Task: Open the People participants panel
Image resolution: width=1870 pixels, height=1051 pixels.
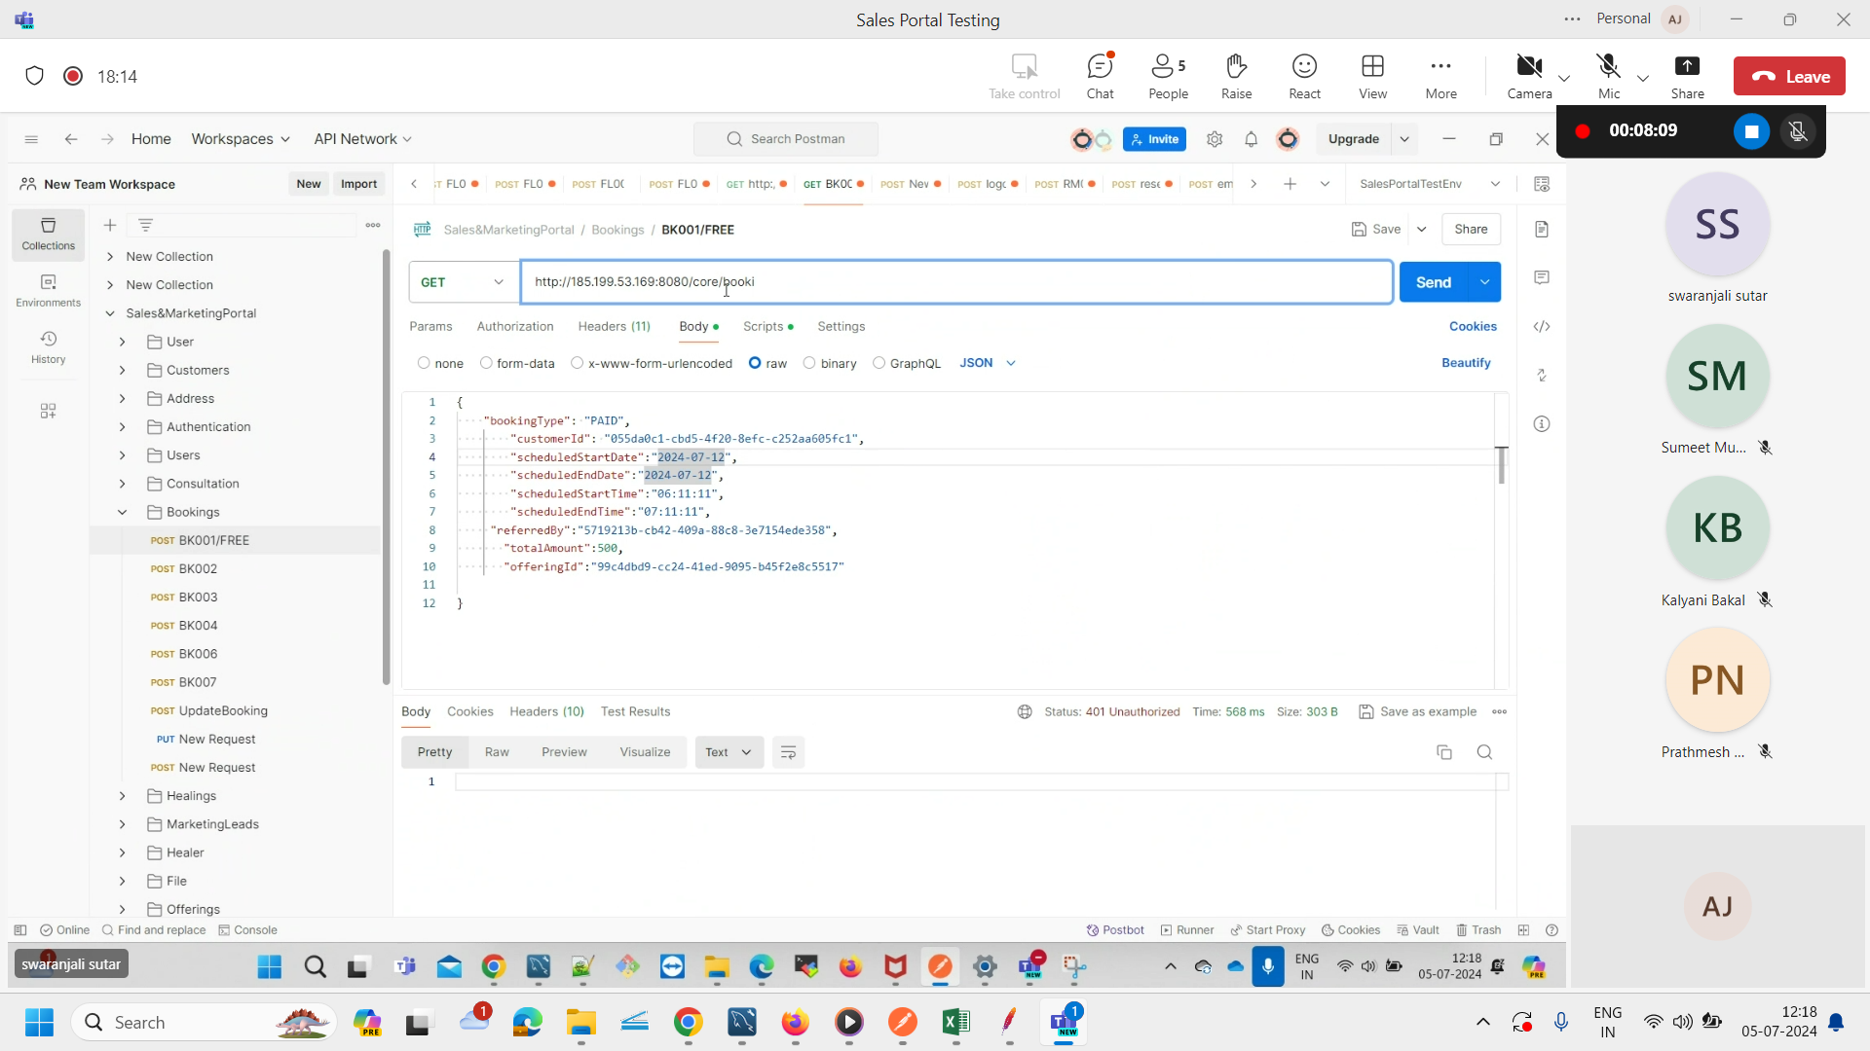Action: [x=1168, y=76]
